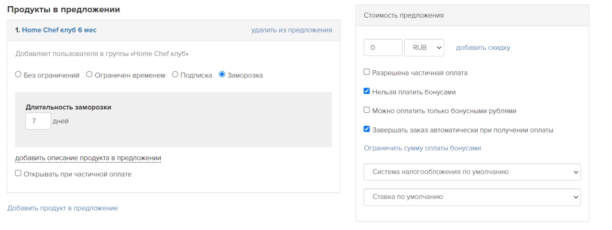This screenshot has height=230, width=612.
Task: Click the Home Chef клуб 6 мес link
Action: pyautogui.click(x=59, y=30)
